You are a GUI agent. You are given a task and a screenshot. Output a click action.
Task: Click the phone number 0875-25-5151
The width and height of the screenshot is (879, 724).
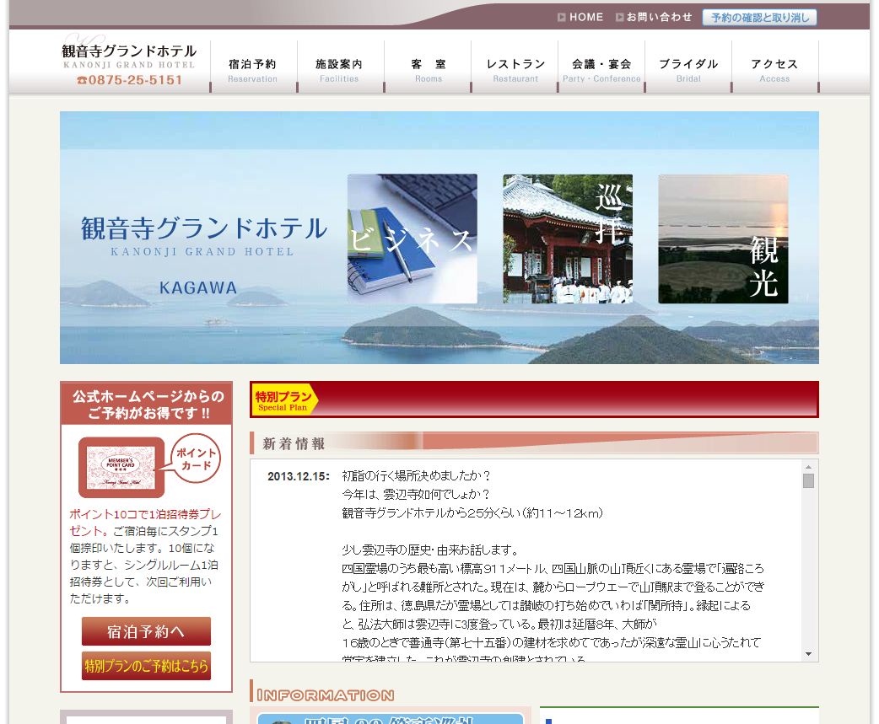click(x=130, y=80)
